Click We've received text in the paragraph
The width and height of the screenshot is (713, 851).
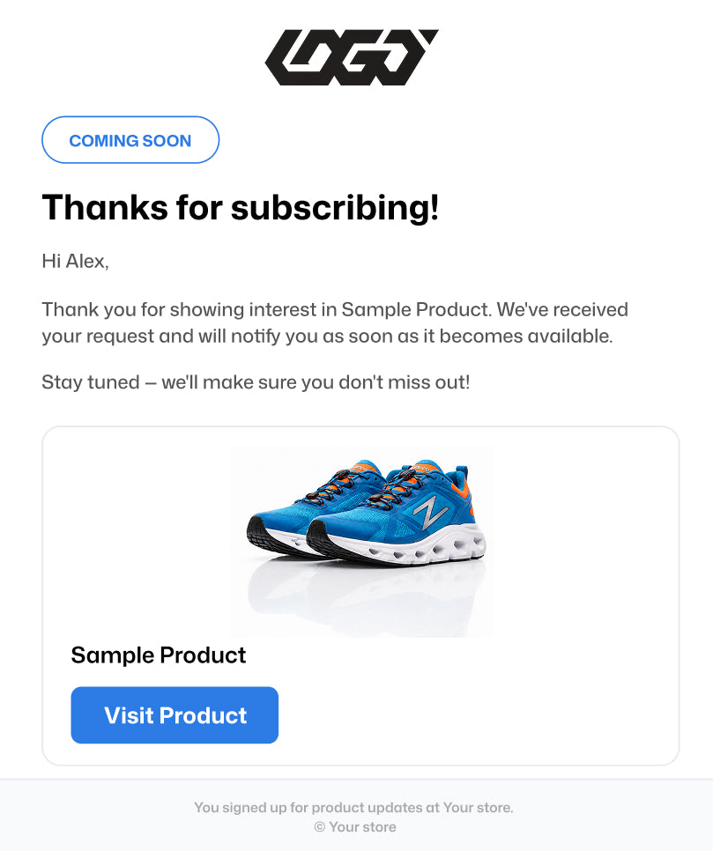click(562, 309)
